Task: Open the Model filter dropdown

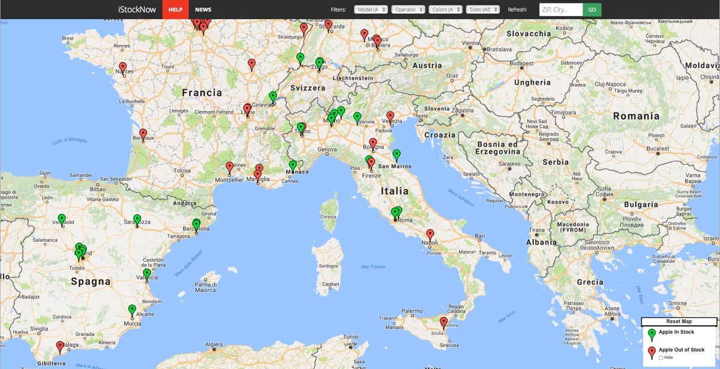Action: click(371, 10)
